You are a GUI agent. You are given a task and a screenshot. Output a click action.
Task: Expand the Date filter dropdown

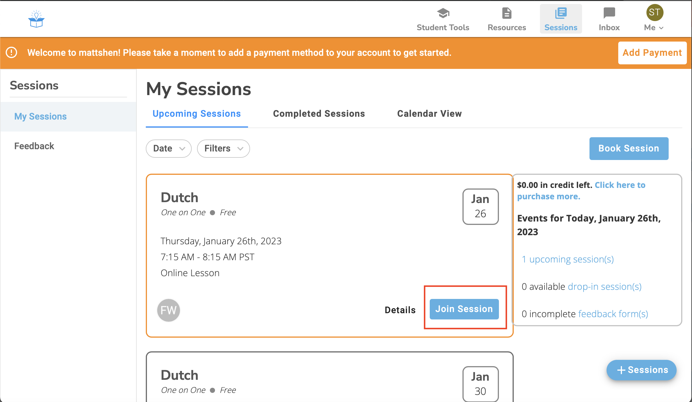click(169, 148)
